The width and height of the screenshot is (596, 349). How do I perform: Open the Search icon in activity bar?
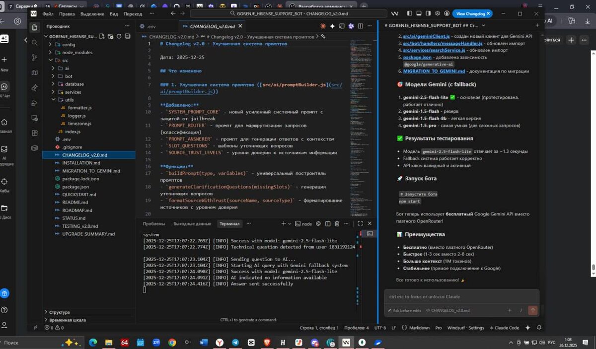point(34,43)
